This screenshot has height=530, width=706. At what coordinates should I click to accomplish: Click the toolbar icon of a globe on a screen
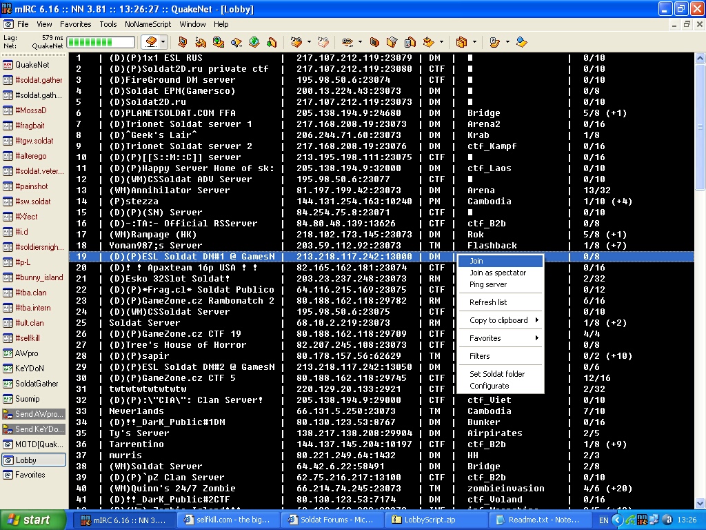pyautogui.click(x=219, y=42)
